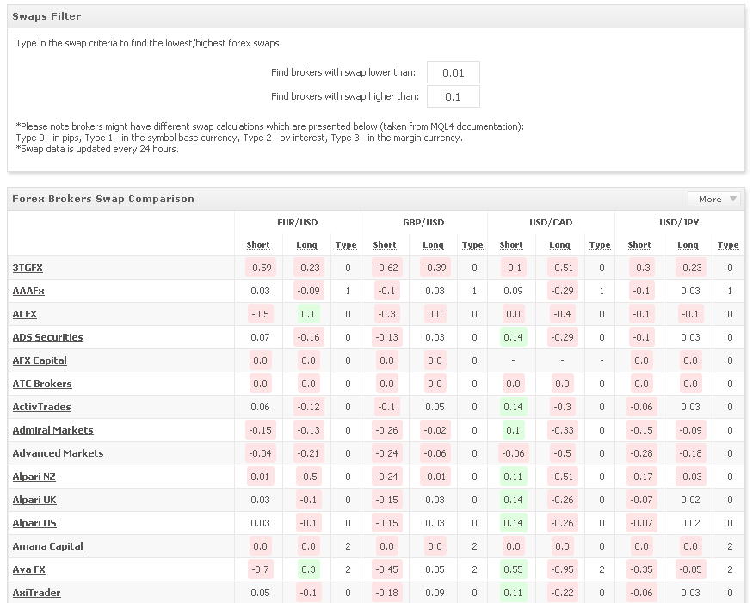This screenshot has width=753, height=603.
Task: Click Advanced Markets USD/JPY short value -0.28
Action: (x=641, y=453)
